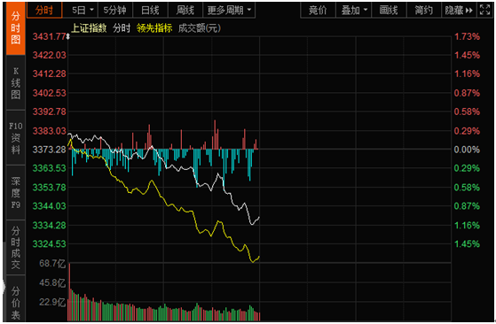The image size is (496, 324).
Task: Select the 5分钟 period tab
Action: 115,11
